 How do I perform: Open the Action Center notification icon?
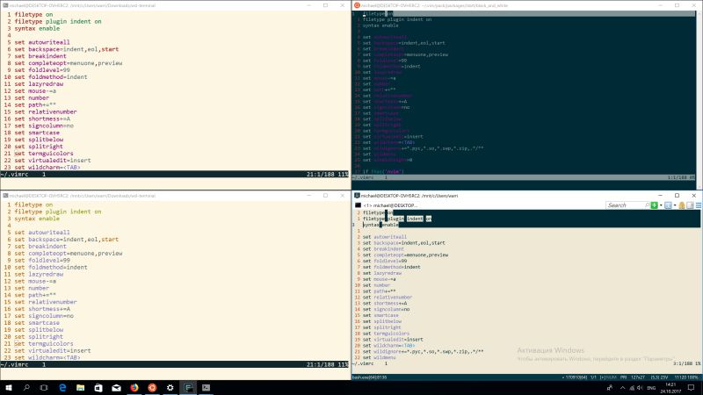(x=691, y=388)
